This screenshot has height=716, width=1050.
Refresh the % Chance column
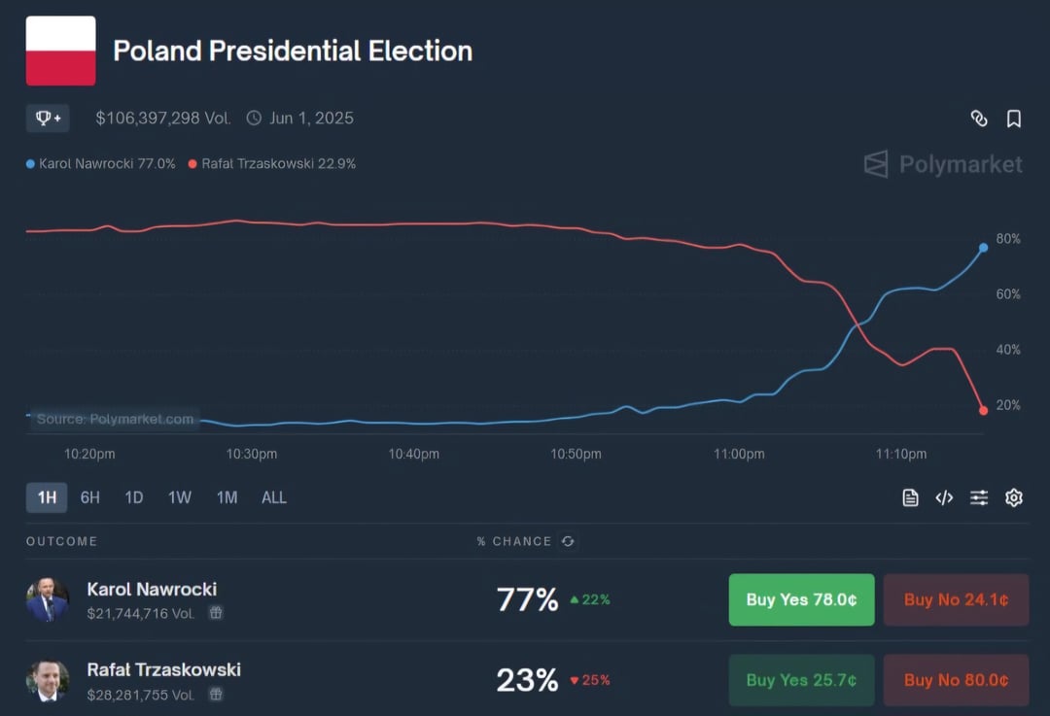coord(569,542)
